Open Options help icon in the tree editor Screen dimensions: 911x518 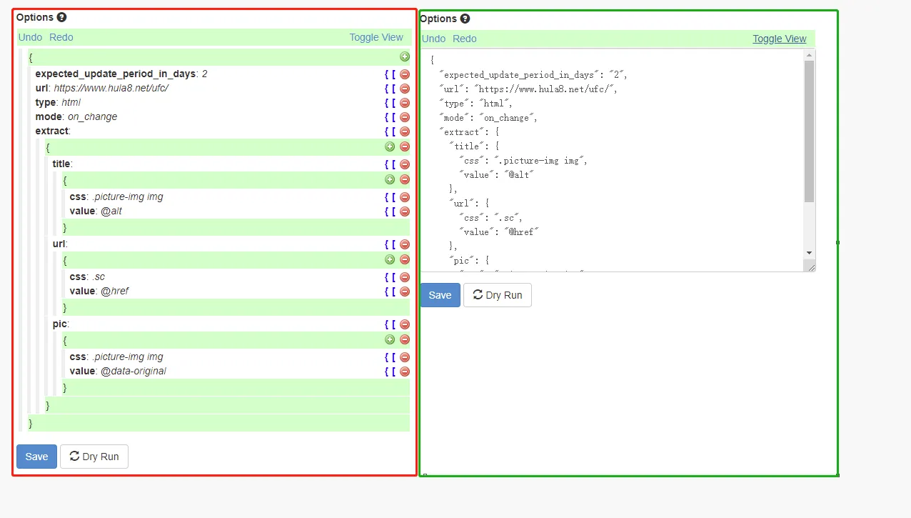[61, 17]
